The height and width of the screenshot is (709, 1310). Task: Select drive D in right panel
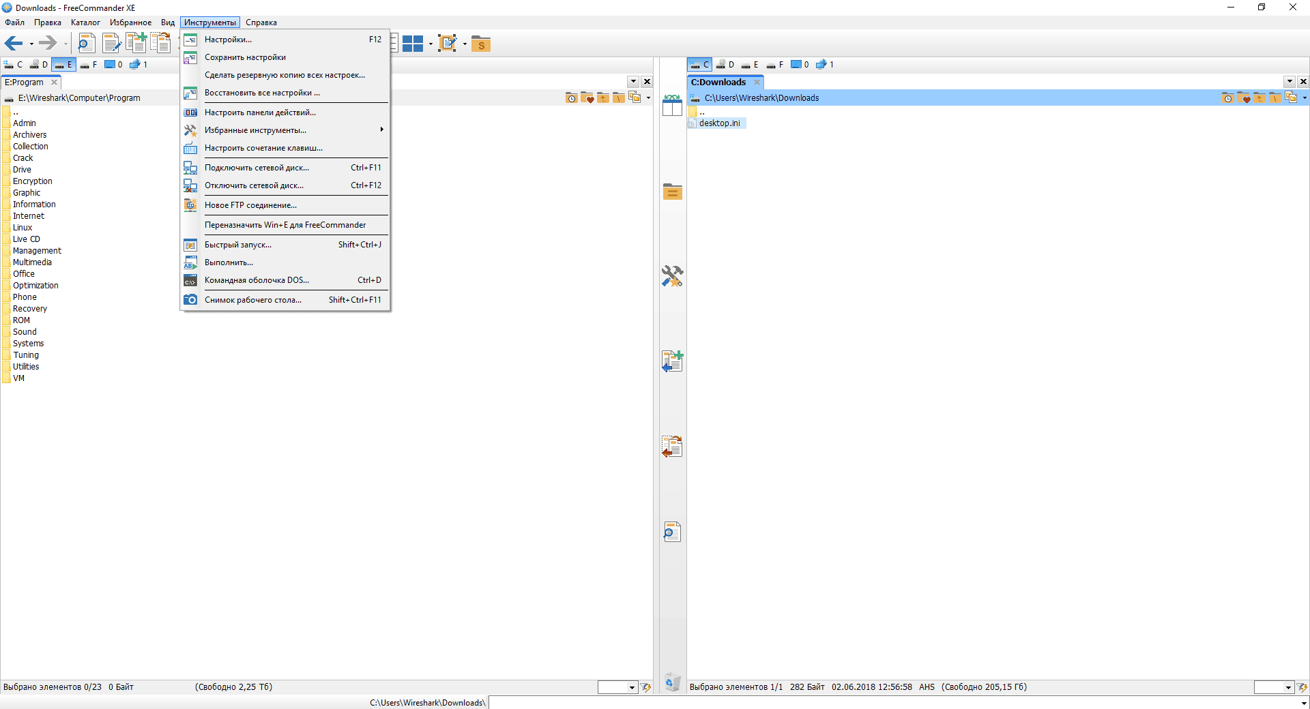tap(725, 65)
